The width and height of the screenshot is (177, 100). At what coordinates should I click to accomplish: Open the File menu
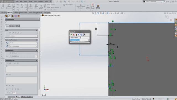(17, 2)
